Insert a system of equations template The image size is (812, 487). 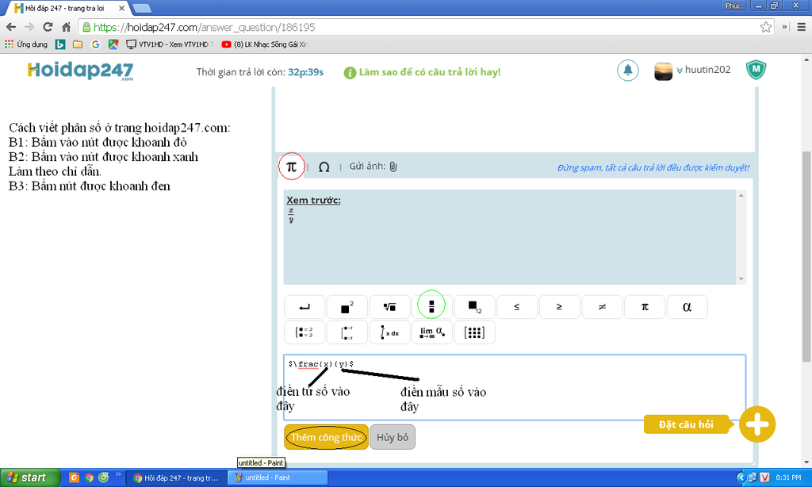click(304, 332)
